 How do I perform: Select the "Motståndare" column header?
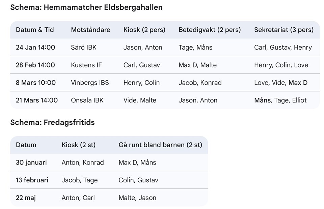point(90,30)
